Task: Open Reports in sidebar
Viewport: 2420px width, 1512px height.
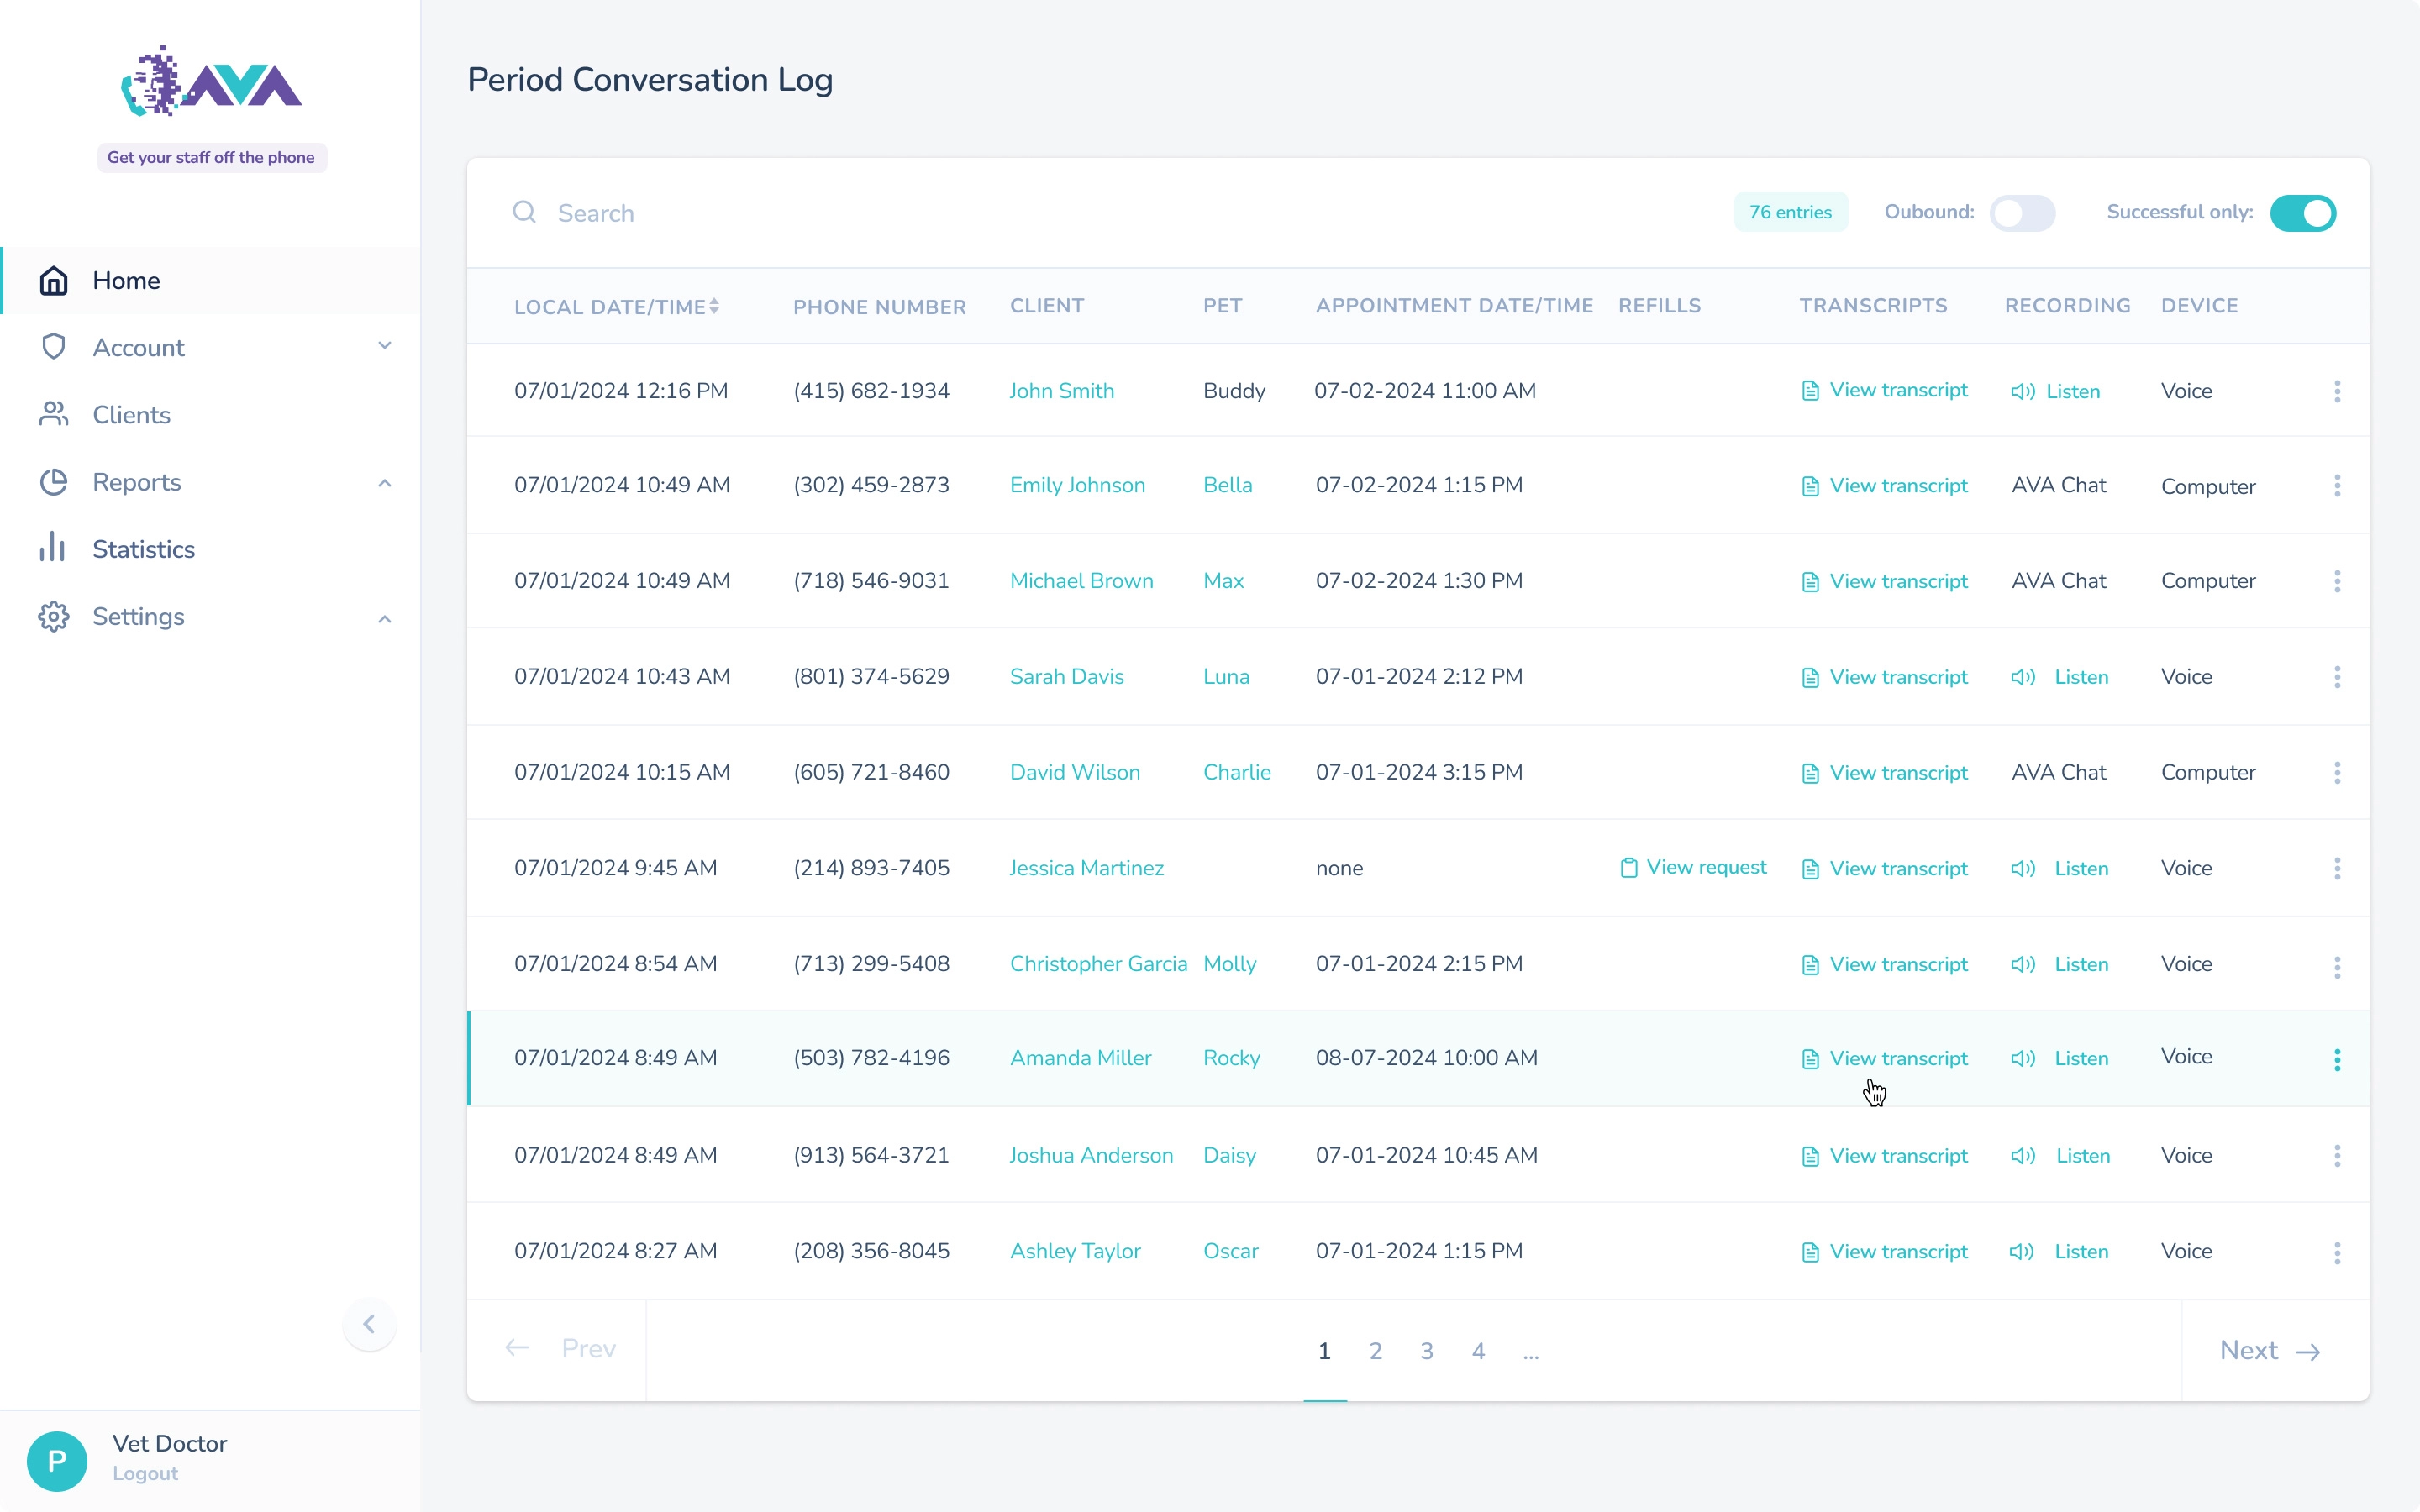Action: click(211, 482)
